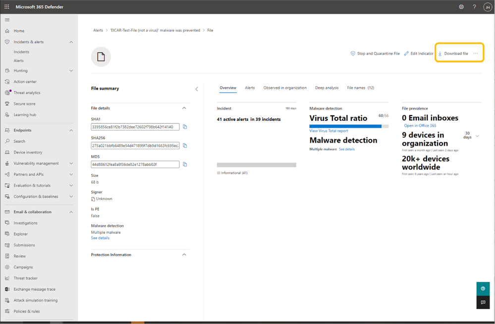
Task: Open Policies & rules in sidebar
Action: (x=27, y=312)
